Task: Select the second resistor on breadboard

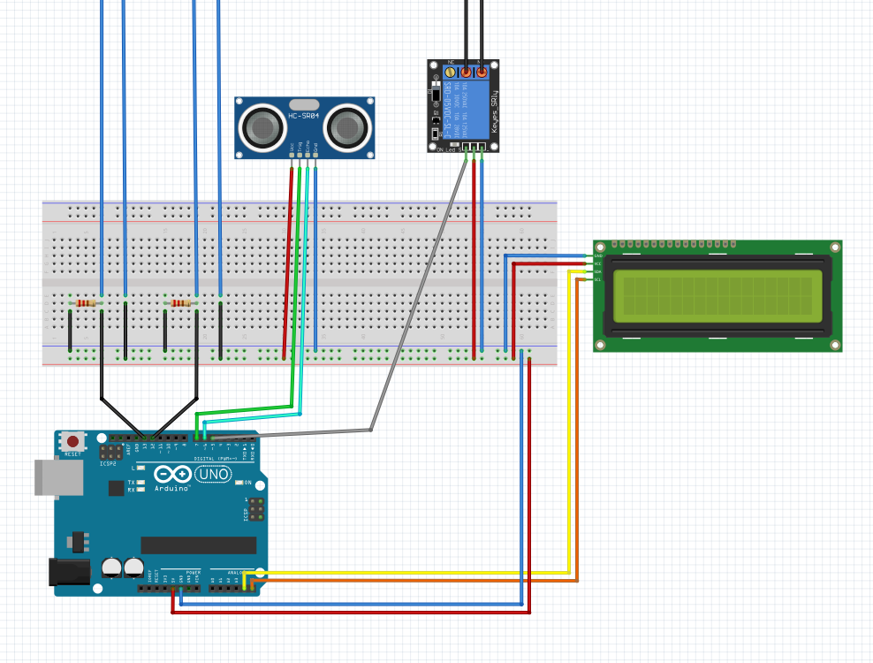Action: [181, 303]
